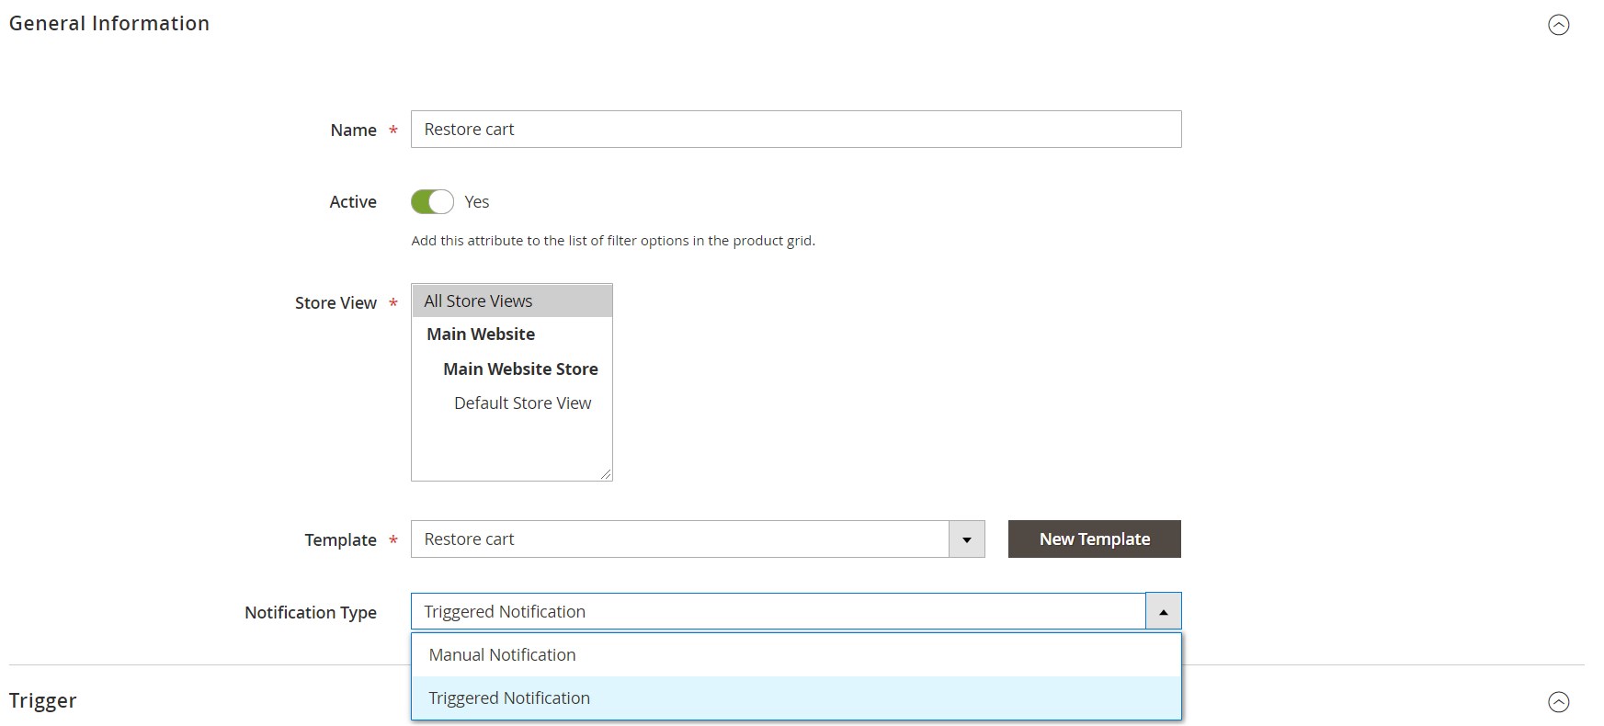Select Main Website Store group
This screenshot has width=1604, height=726.
click(520, 369)
